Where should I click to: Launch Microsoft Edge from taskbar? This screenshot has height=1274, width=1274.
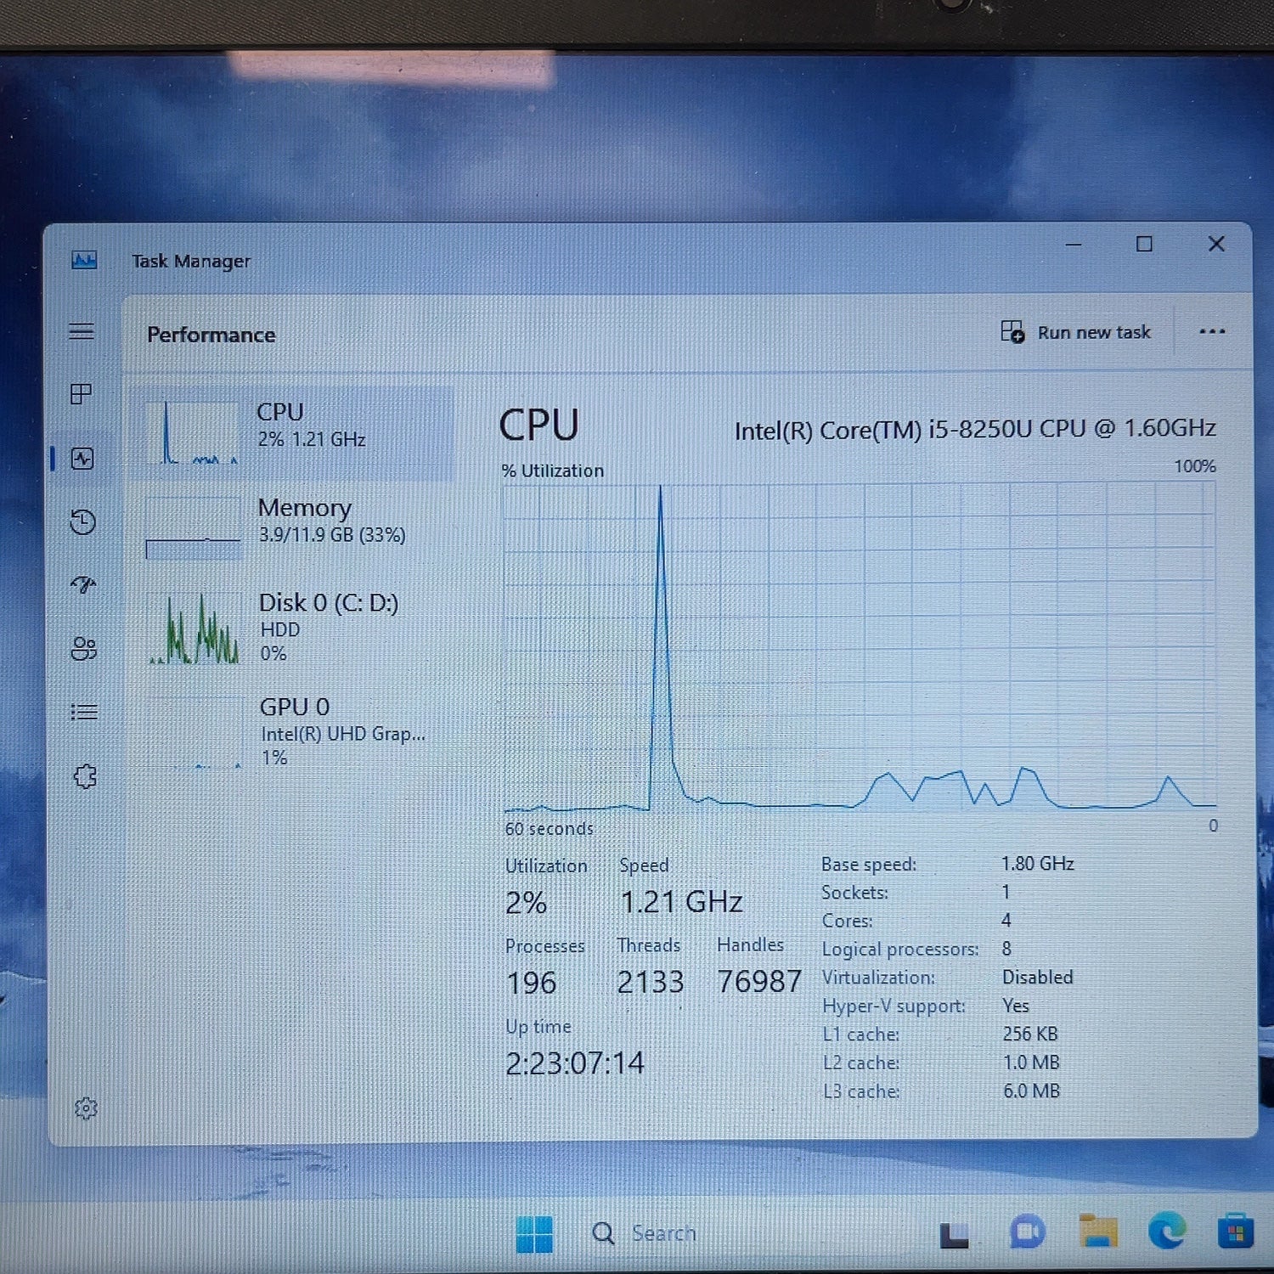pyautogui.click(x=1167, y=1232)
